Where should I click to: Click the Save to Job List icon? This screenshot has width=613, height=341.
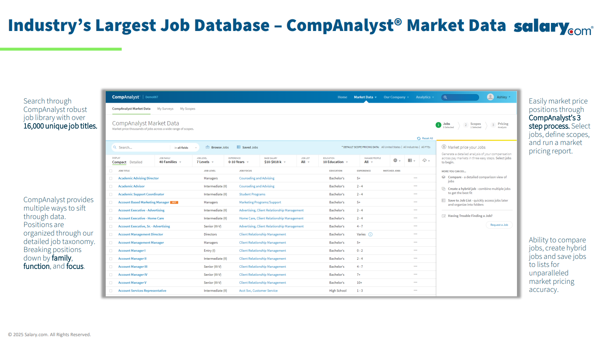click(444, 200)
